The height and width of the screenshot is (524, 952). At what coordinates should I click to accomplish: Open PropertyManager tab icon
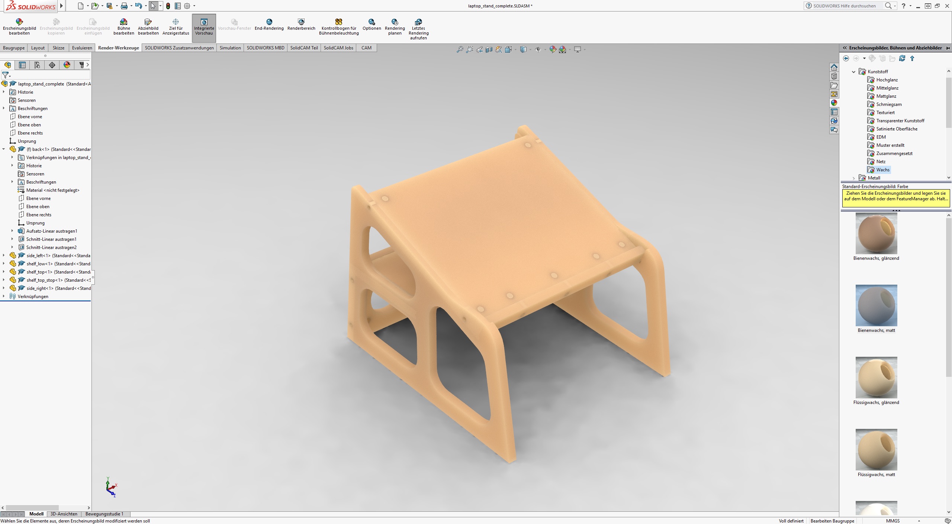pyautogui.click(x=22, y=65)
